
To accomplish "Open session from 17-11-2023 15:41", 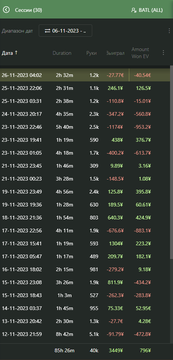I will [85, 243].
